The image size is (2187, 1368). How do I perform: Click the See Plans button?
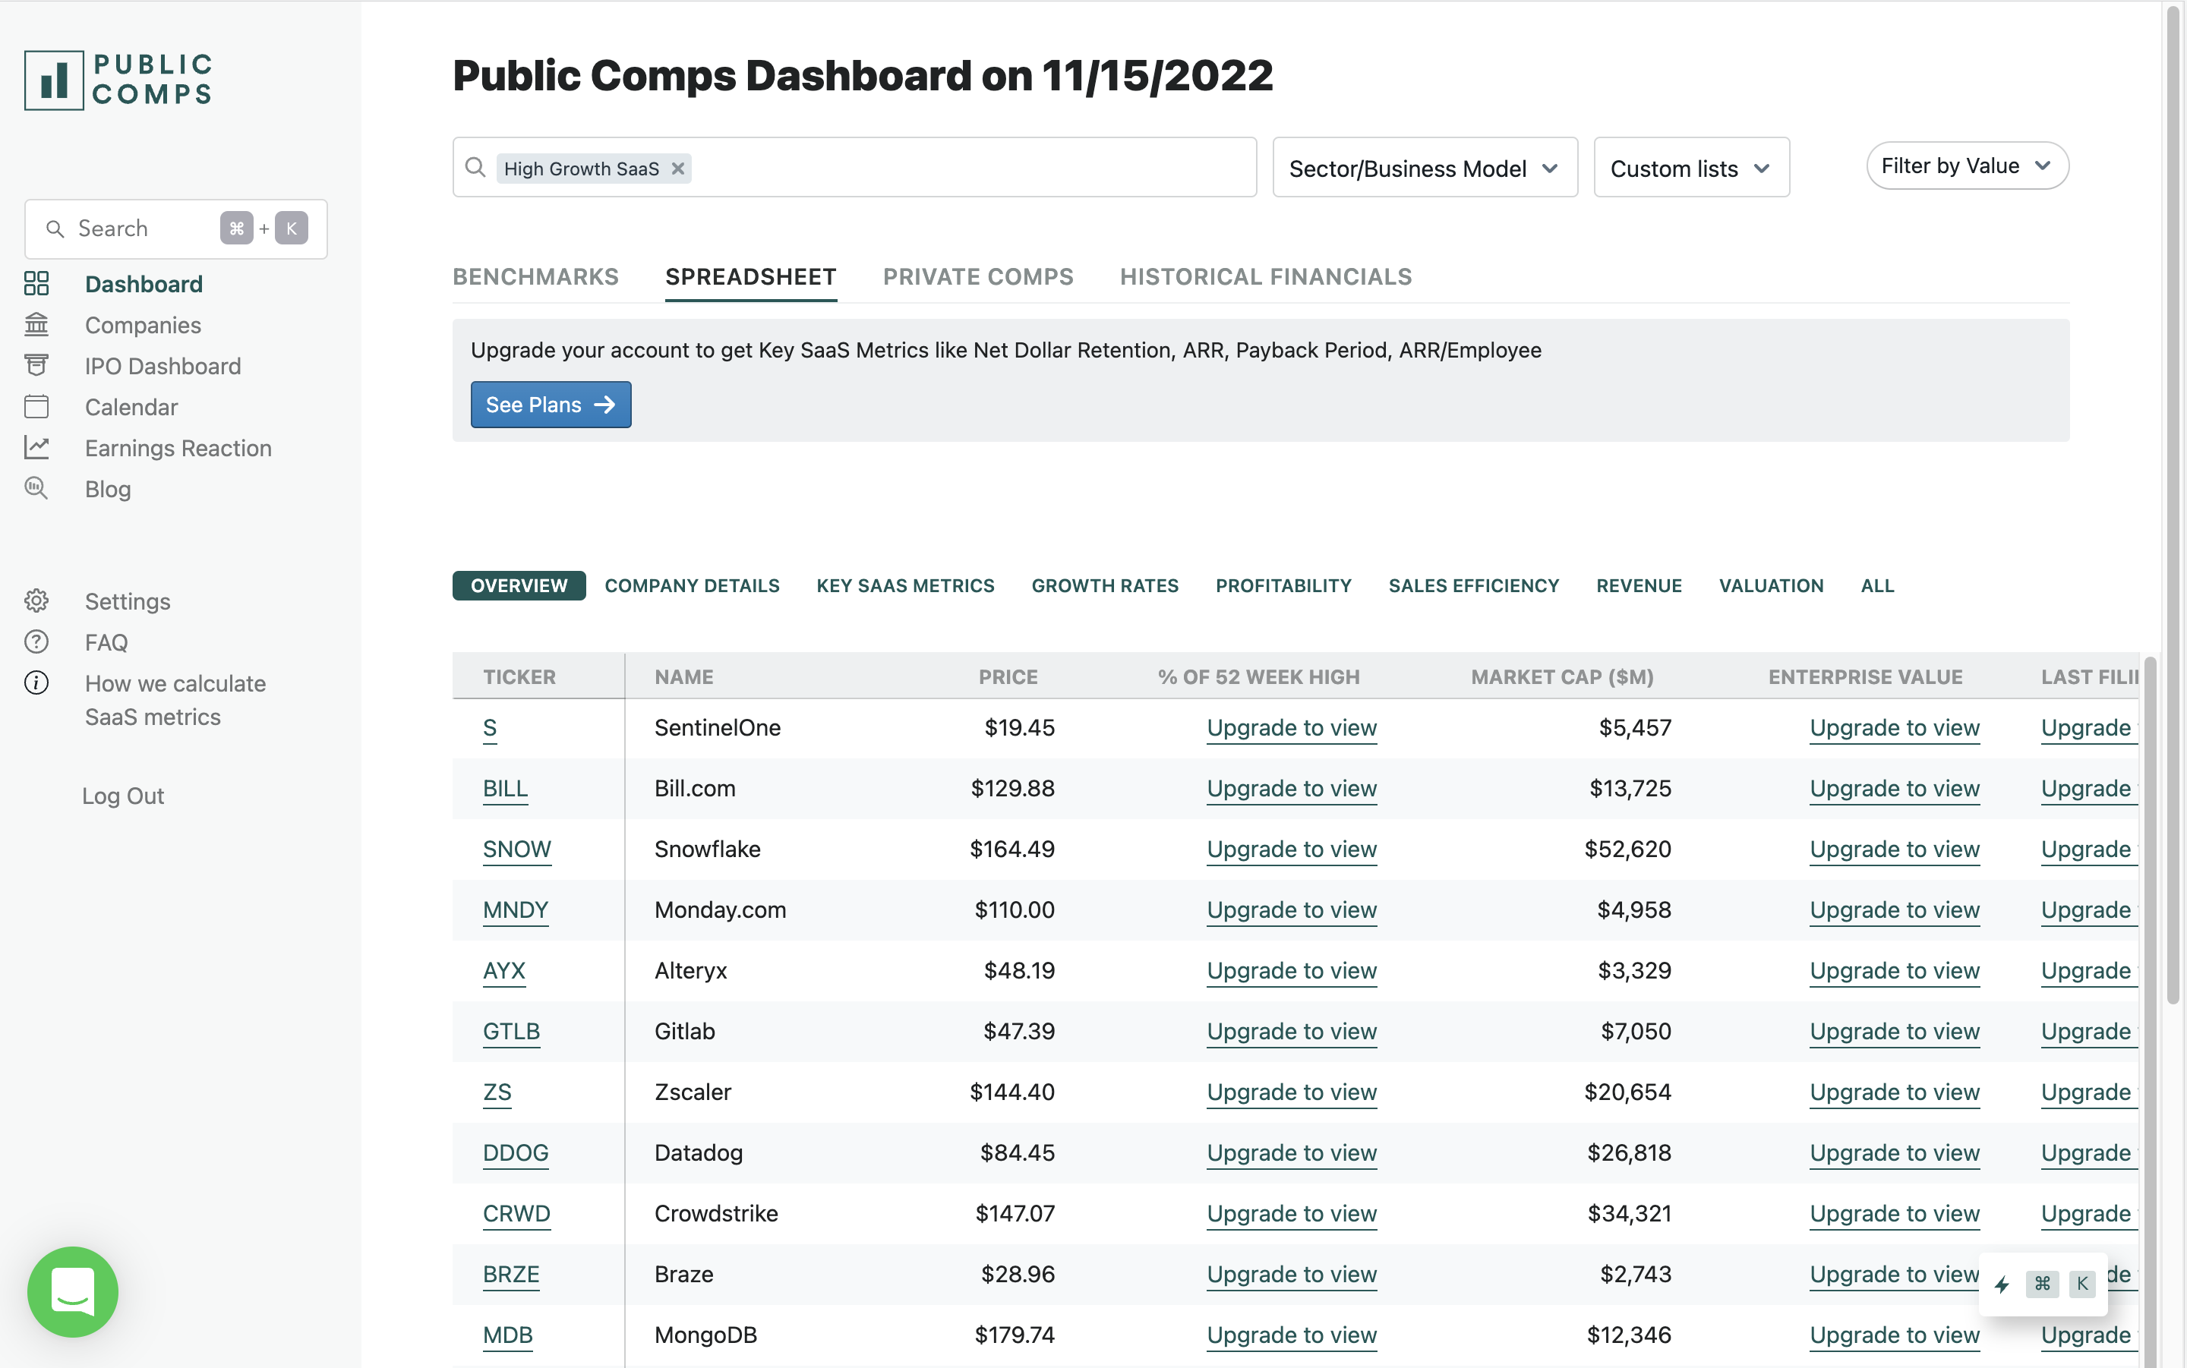[x=550, y=405]
